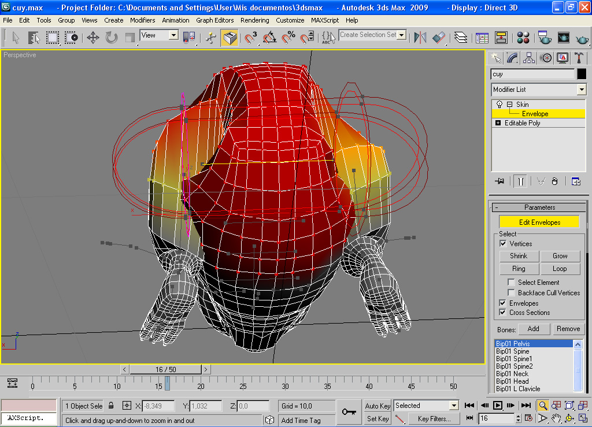Open the Material Editor spheres icon

tap(524, 38)
